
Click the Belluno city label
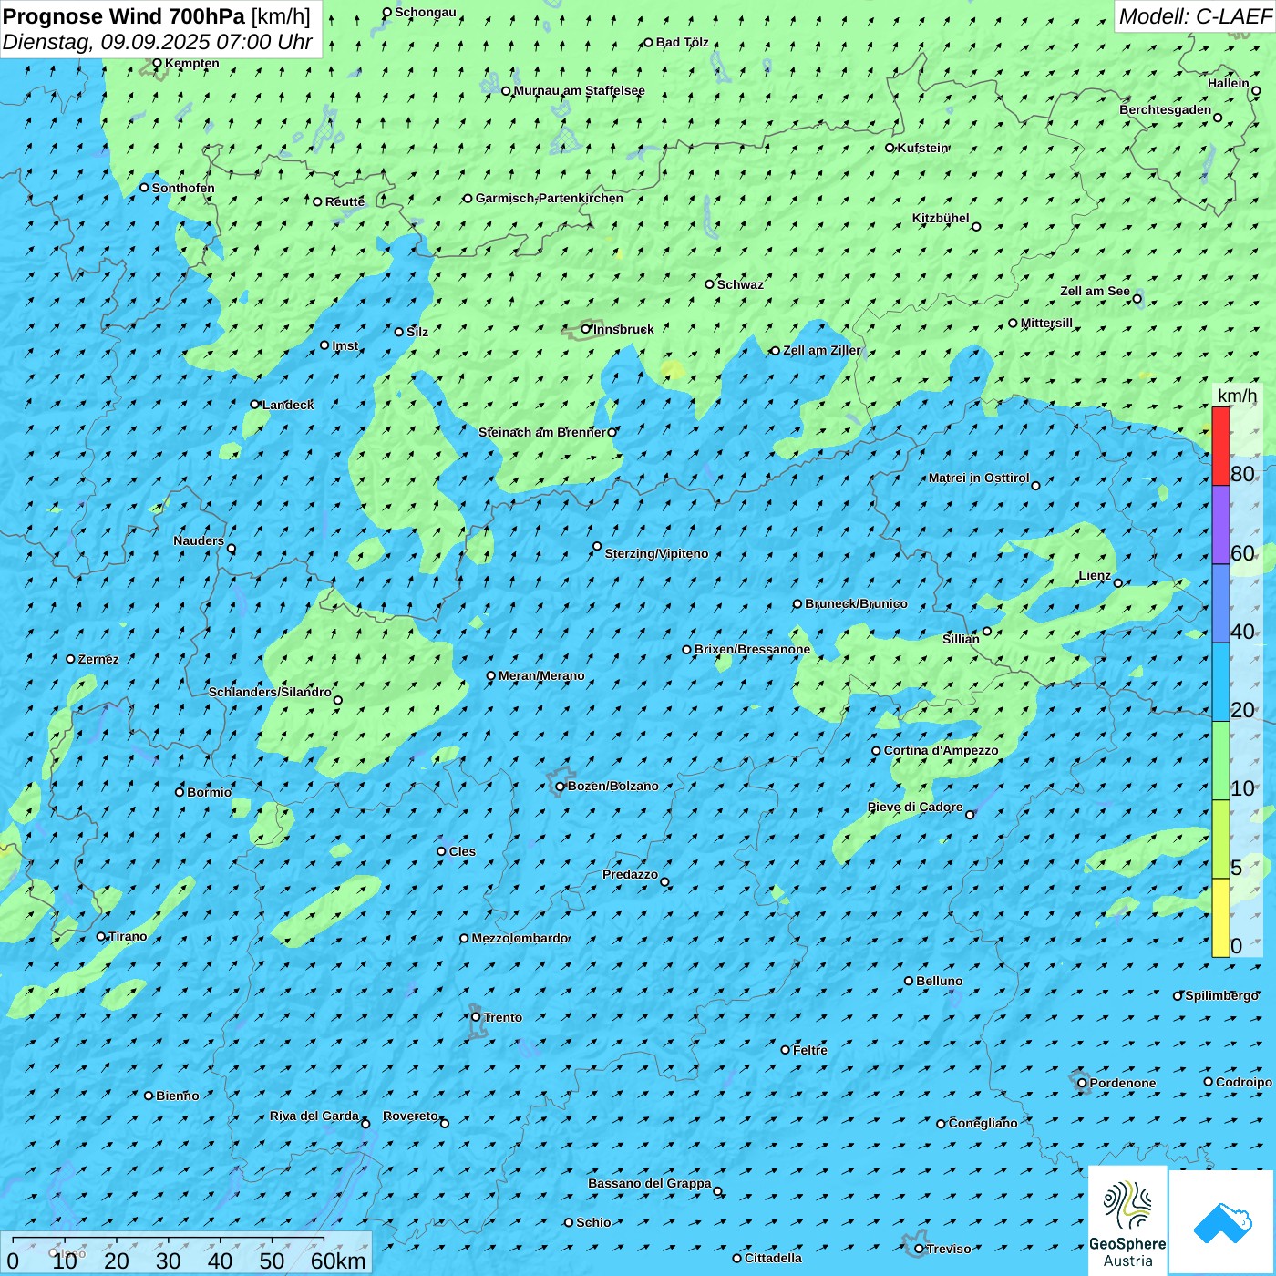click(939, 981)
